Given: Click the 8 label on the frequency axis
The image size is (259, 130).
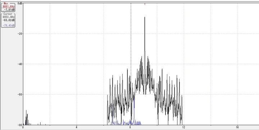Looking at the screenshot, I should [x=130, y=127].
